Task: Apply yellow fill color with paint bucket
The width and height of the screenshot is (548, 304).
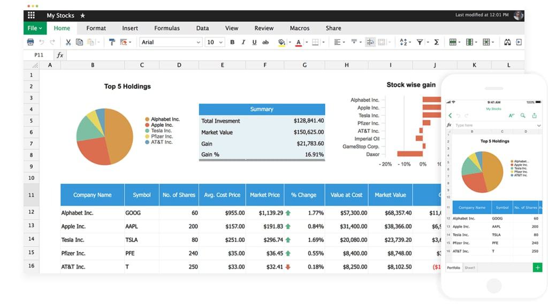Action: point(281,43)
